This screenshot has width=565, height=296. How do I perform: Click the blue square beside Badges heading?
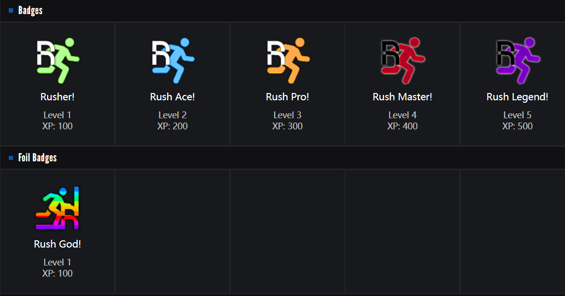pyautogui.click(x=11, y=10)
